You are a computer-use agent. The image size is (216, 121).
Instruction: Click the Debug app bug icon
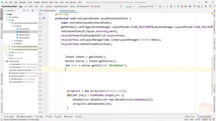click(x=171, y=6)
